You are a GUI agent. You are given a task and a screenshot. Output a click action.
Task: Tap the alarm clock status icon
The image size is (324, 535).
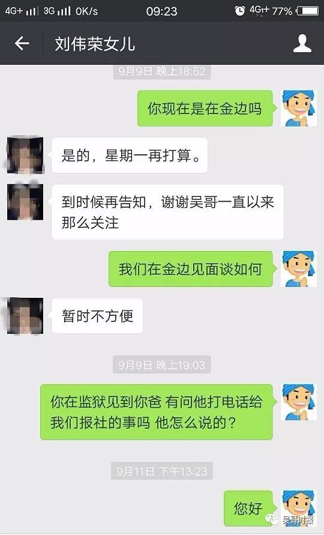240,11
